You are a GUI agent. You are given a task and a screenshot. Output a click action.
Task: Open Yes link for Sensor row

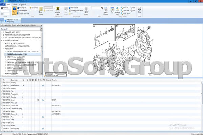pyautogui.click(x=43, y=100)
